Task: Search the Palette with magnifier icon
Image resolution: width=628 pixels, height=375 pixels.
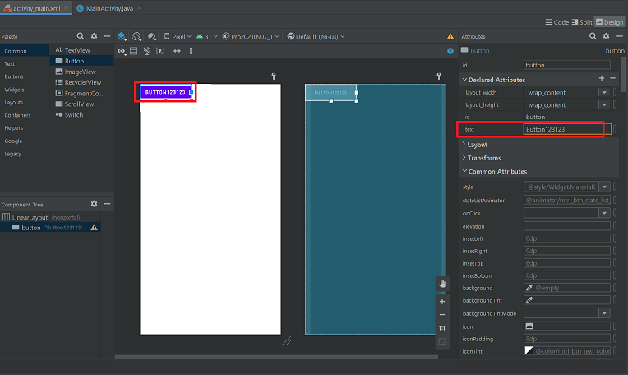Action: coord(80,36)
